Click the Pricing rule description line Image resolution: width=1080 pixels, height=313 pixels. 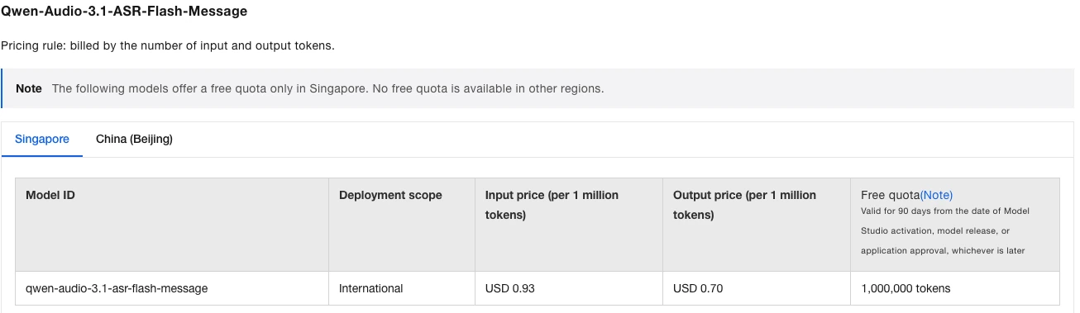pos(168,45)
